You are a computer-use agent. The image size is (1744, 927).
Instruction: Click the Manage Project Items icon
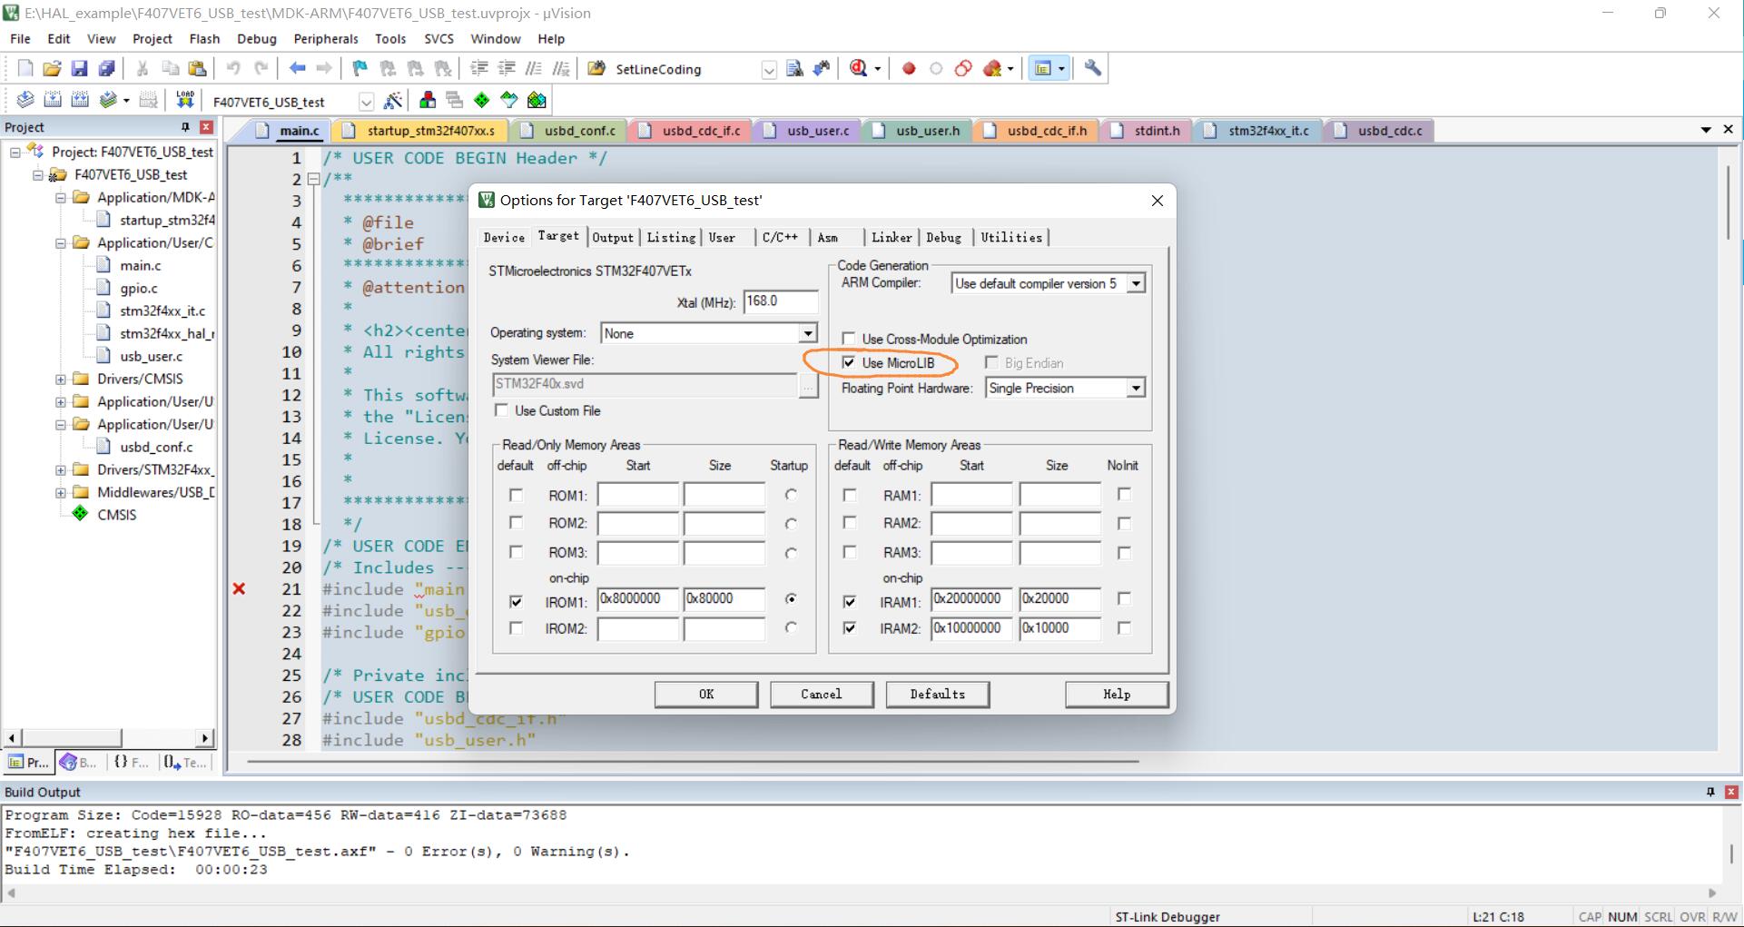428,100
